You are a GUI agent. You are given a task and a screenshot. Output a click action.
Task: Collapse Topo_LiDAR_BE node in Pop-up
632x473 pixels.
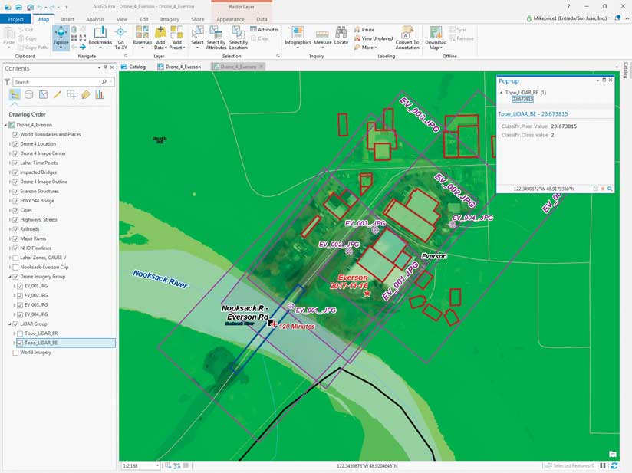[501, 92]
